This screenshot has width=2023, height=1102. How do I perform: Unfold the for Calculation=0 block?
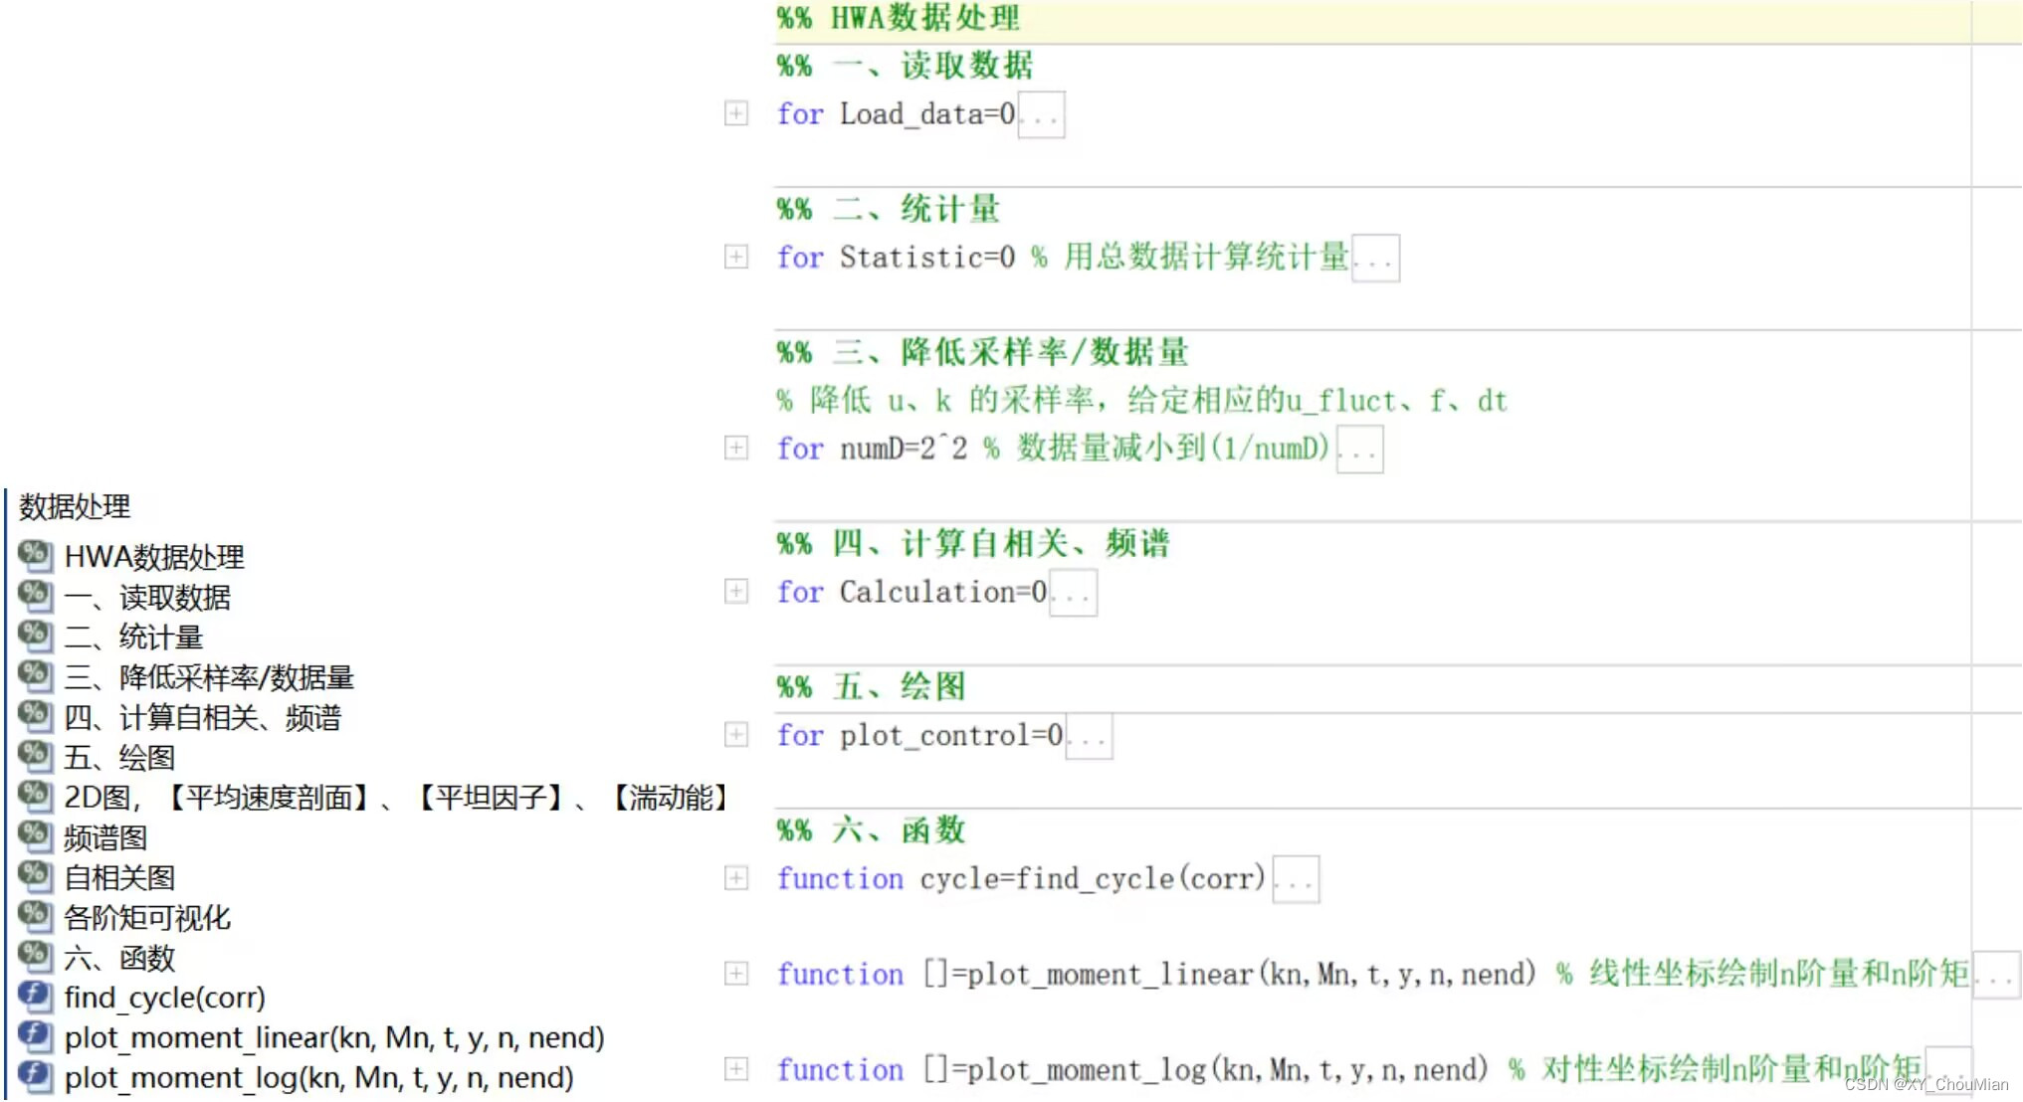point(736,592)
